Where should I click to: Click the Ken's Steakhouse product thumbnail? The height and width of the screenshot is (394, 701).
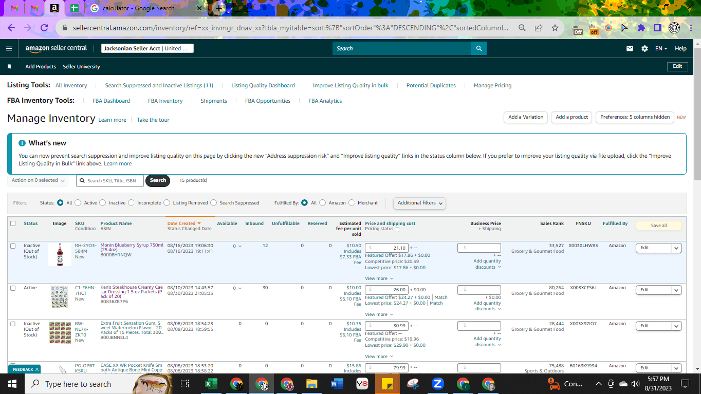[60, 297]
